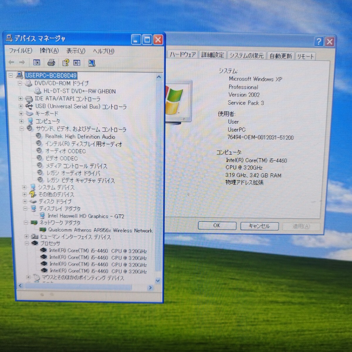Click the OK button
The height and width of the screenshot is (352, 352).
217,225
